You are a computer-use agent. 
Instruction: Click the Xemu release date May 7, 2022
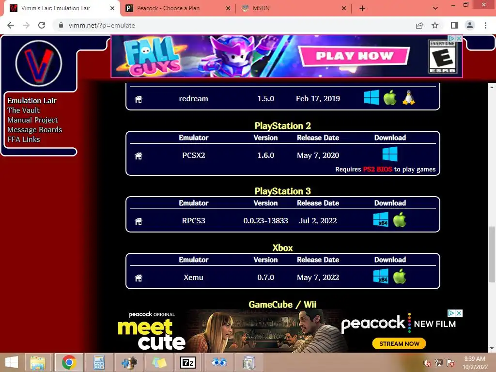coord(318,278)
